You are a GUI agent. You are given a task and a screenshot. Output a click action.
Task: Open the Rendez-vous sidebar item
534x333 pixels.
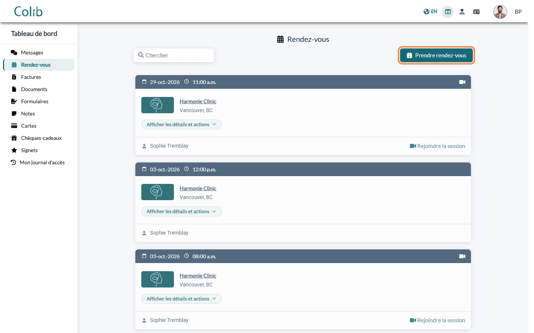coord(39,65)
